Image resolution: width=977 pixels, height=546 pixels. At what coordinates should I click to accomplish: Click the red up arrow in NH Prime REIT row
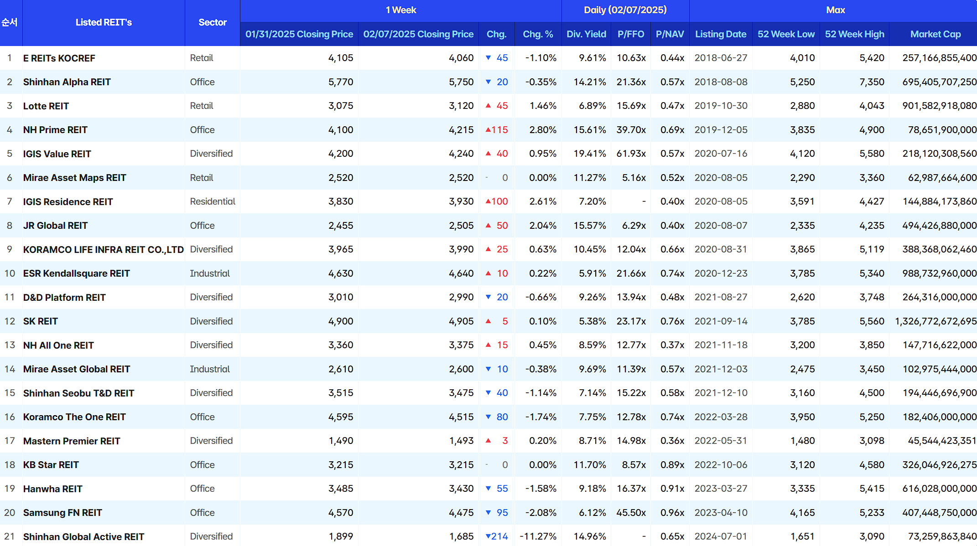click(x=488, y=130)
